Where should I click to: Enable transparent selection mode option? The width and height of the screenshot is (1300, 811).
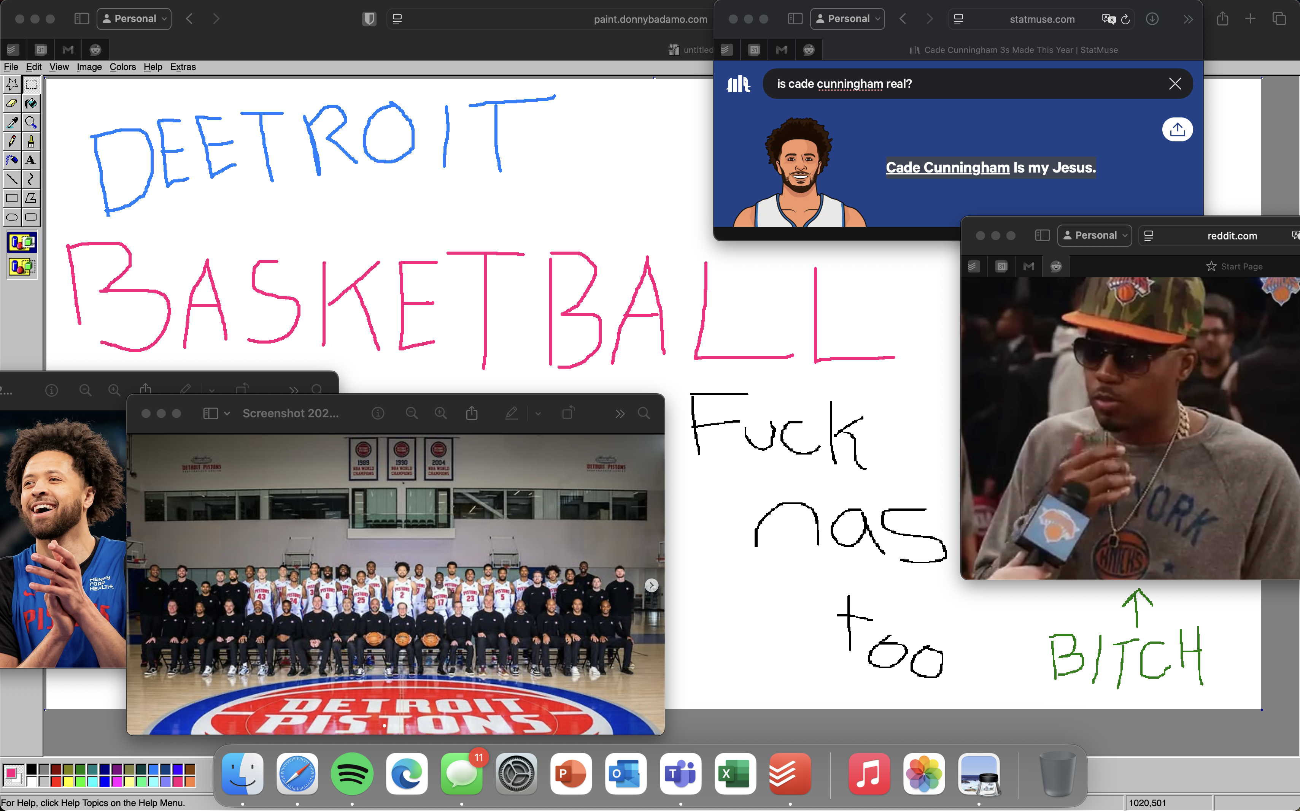click(x=21, y=266)
